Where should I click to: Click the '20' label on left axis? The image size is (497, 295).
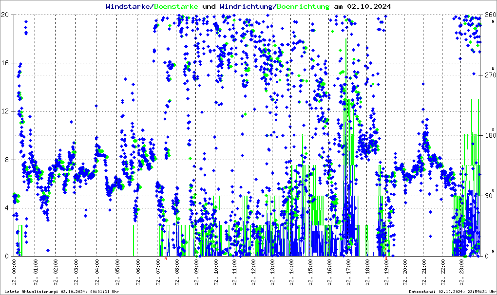coord(6,15)
